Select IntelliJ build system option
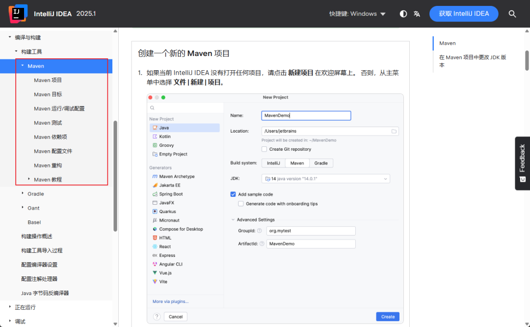 click(x=273, y=163)
